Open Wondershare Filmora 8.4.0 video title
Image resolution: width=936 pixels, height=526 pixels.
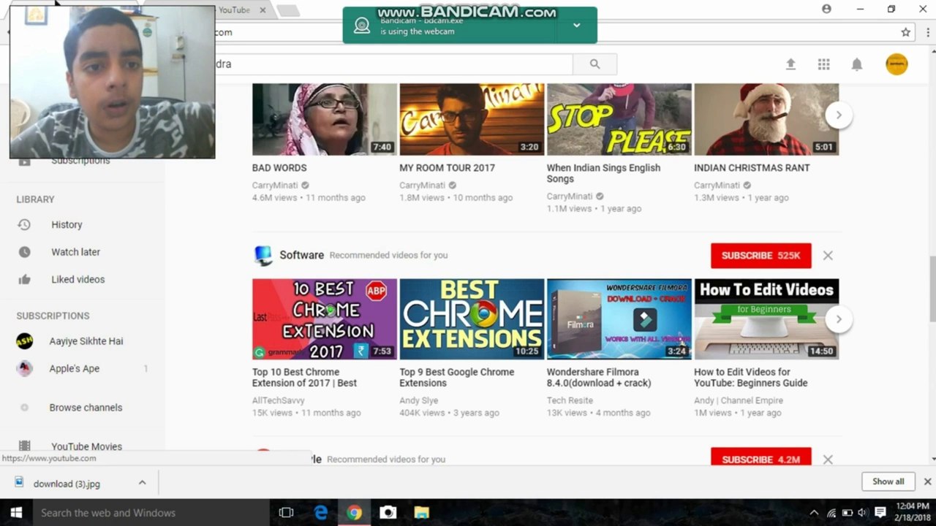(599, 378)
